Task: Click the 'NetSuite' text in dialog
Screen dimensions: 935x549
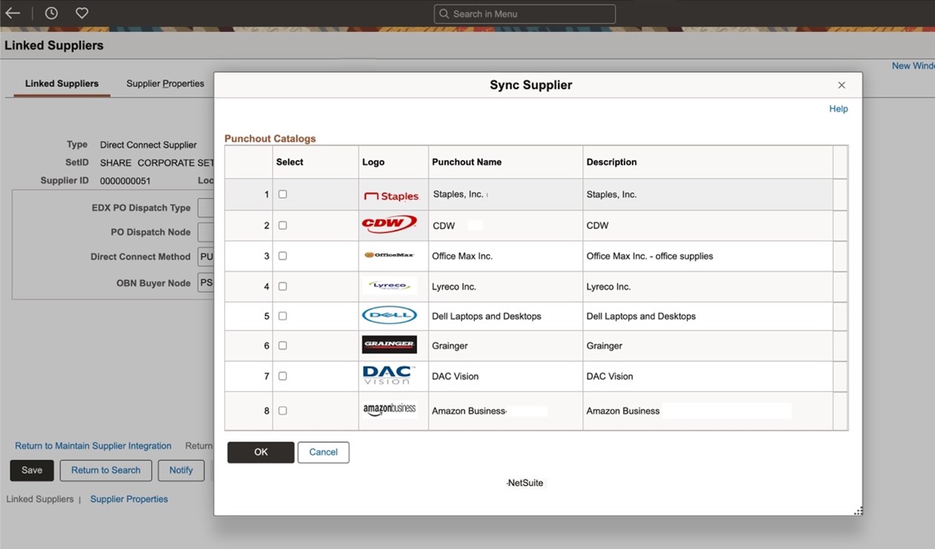Action: click(525, 483)
